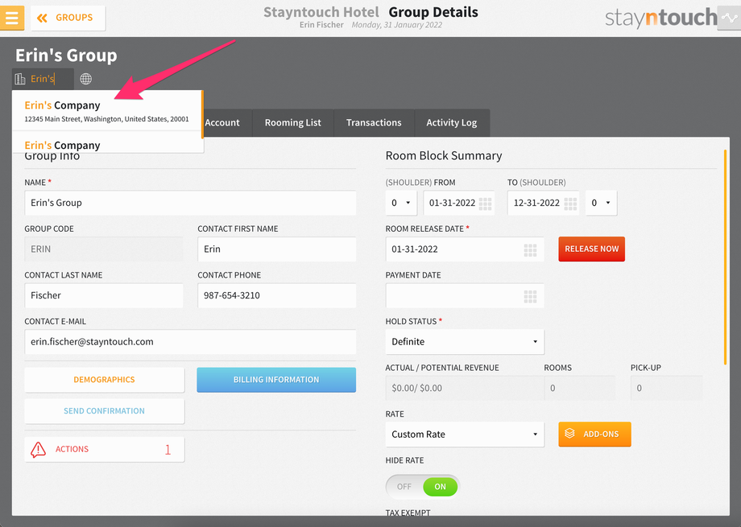Viewport: 741px width, 527px height.
Task: Click the Release Now button
Action: point(592,249)
